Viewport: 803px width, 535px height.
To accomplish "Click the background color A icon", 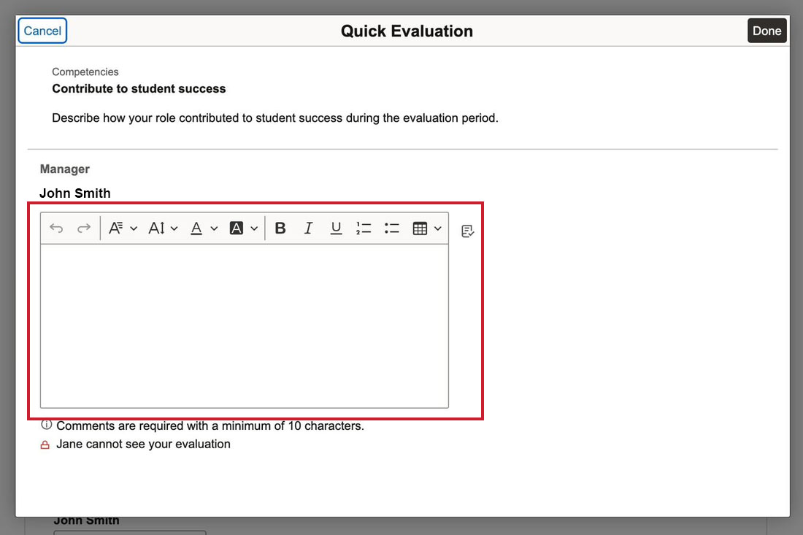I will pyautogui.click(x=236, y=228).
